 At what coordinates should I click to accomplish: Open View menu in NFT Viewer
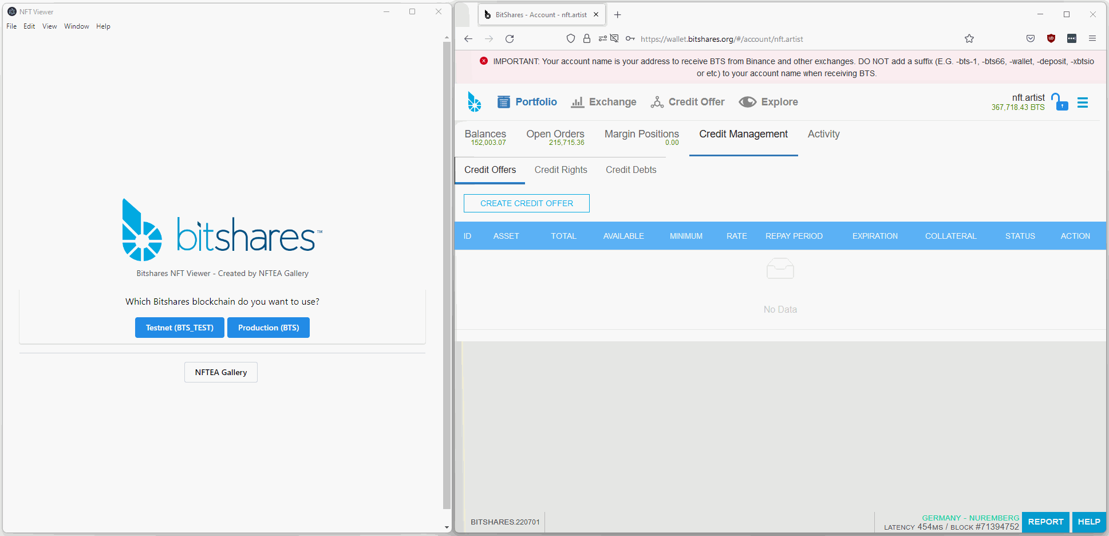point(50,26)
